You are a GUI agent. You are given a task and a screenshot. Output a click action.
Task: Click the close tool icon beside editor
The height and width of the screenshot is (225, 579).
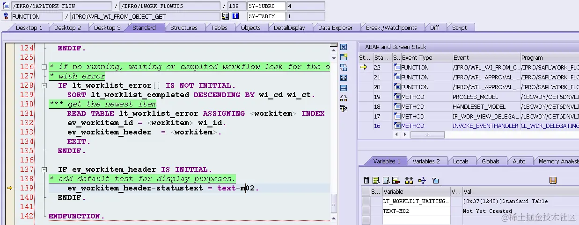(344, 47)
